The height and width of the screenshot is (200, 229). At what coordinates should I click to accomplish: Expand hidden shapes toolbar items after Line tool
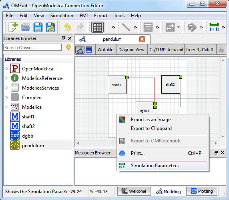[135, 27]
